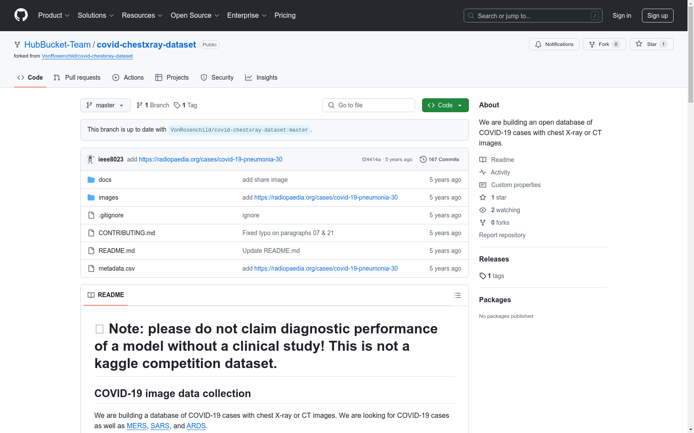Open the Insights tab
The width and height of the screenshot is (694, 433).
coord(261,78)
